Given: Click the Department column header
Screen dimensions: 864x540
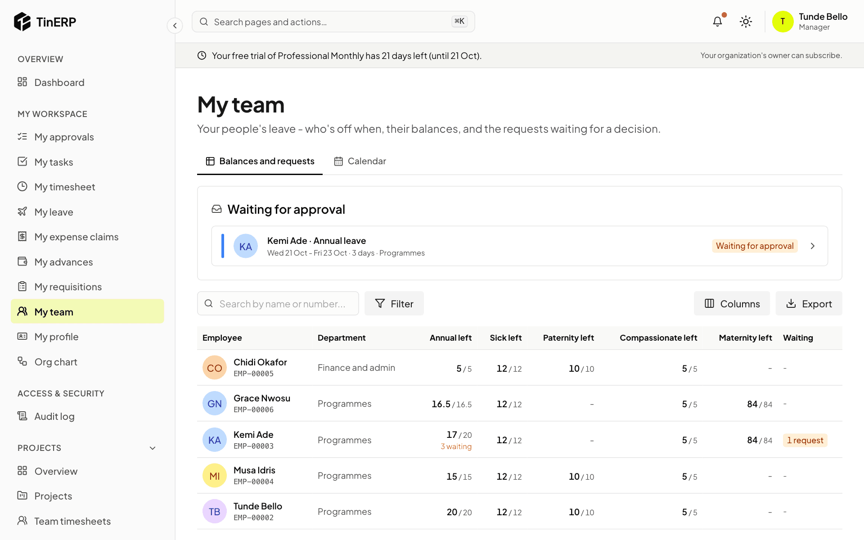Looking at the screenshot, I should (342, 338).
